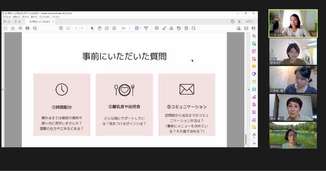Open the ツール tab
Image resolution: width=326 pixels, height=171 pixels.
click(x=17, y=22)
